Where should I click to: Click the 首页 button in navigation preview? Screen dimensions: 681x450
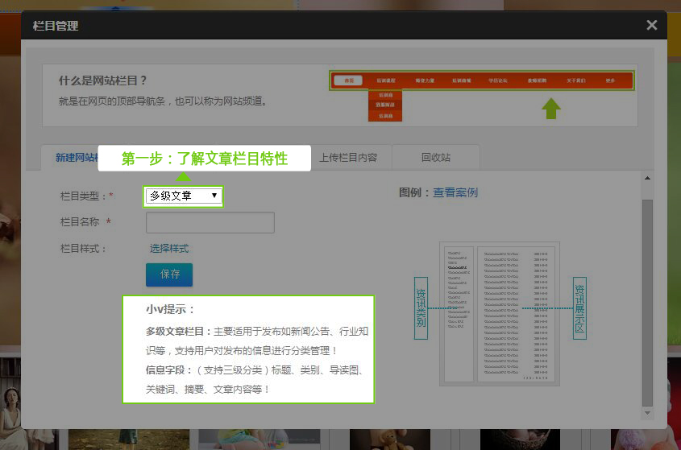(349, 81)
